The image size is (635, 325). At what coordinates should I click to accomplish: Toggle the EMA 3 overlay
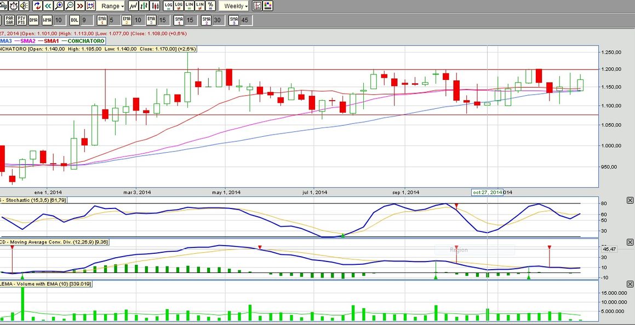[x=151, y=20]
